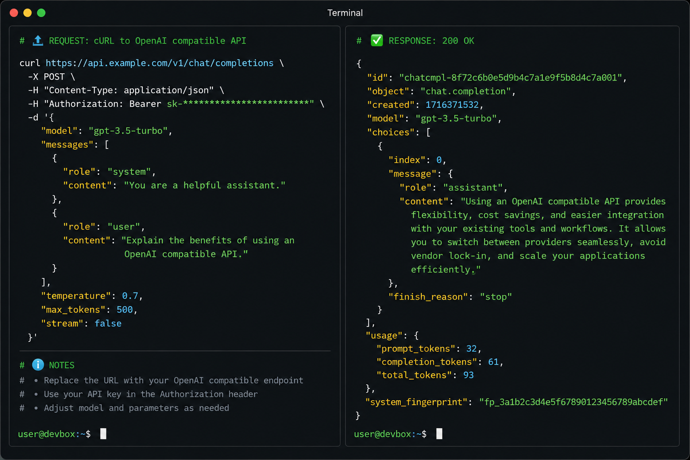This screenshot has width=690, height=460.
Task: Click the red close window button
Action: 14,13
